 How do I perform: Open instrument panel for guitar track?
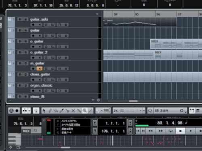pyautogui.click(x=53, y=36)
